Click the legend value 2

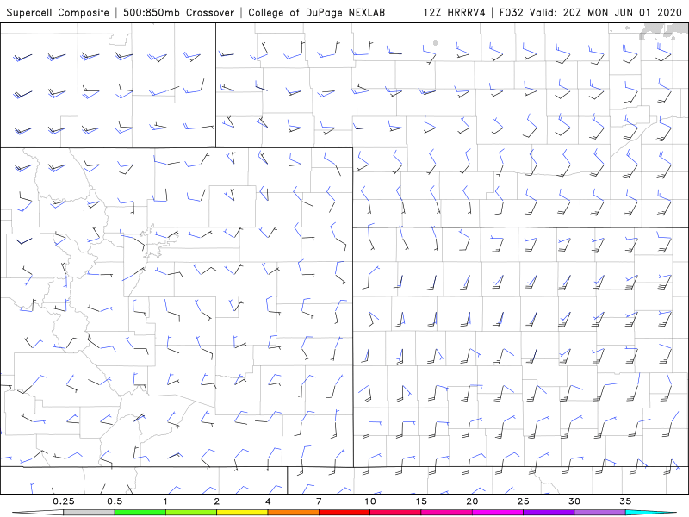click(217, 501)
